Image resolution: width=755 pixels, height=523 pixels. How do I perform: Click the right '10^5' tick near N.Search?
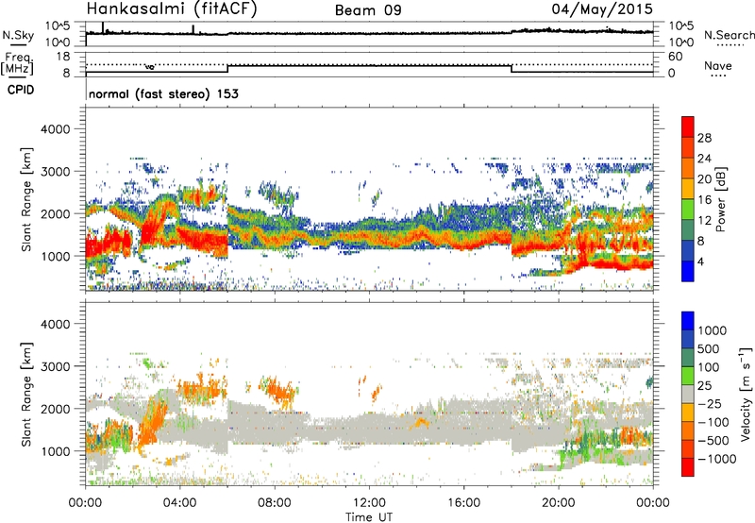pos(681,26)
